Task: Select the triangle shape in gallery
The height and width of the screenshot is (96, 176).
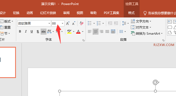Action: [x=175, y=27]
